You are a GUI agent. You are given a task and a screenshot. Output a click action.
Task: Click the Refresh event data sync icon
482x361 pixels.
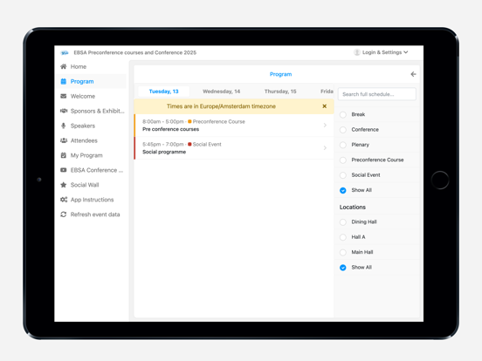coord(64,215)
